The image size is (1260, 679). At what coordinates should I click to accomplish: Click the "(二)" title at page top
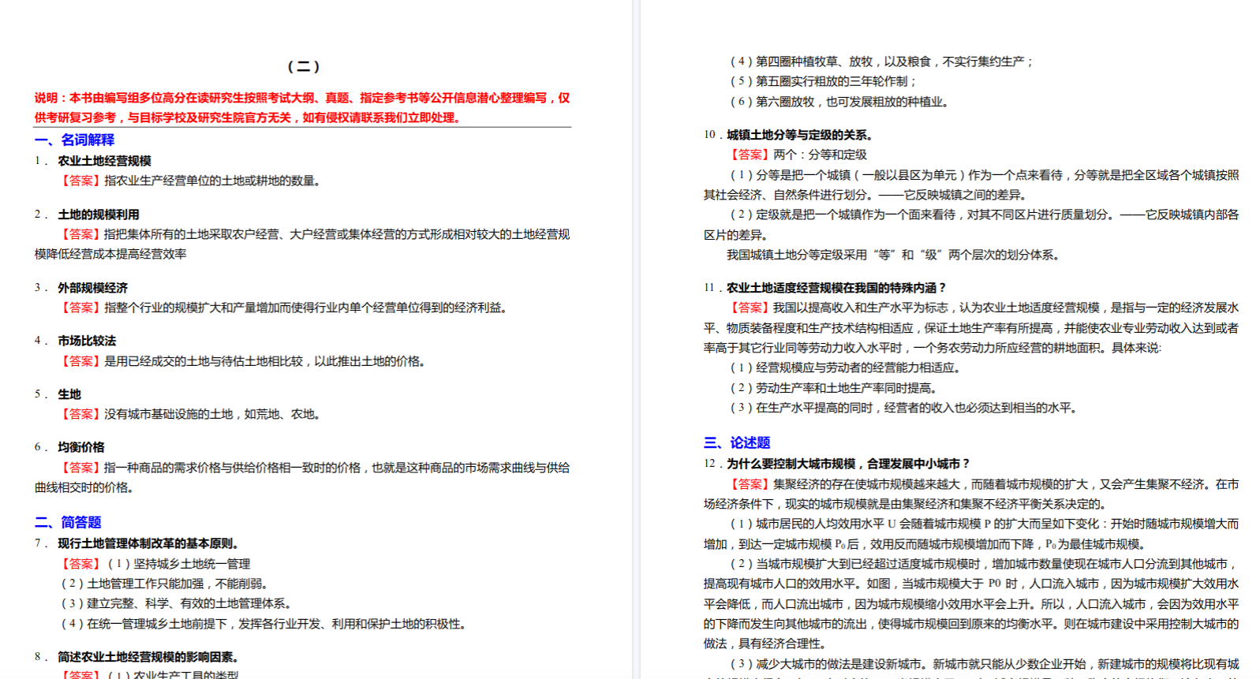(x=303, y=66)
